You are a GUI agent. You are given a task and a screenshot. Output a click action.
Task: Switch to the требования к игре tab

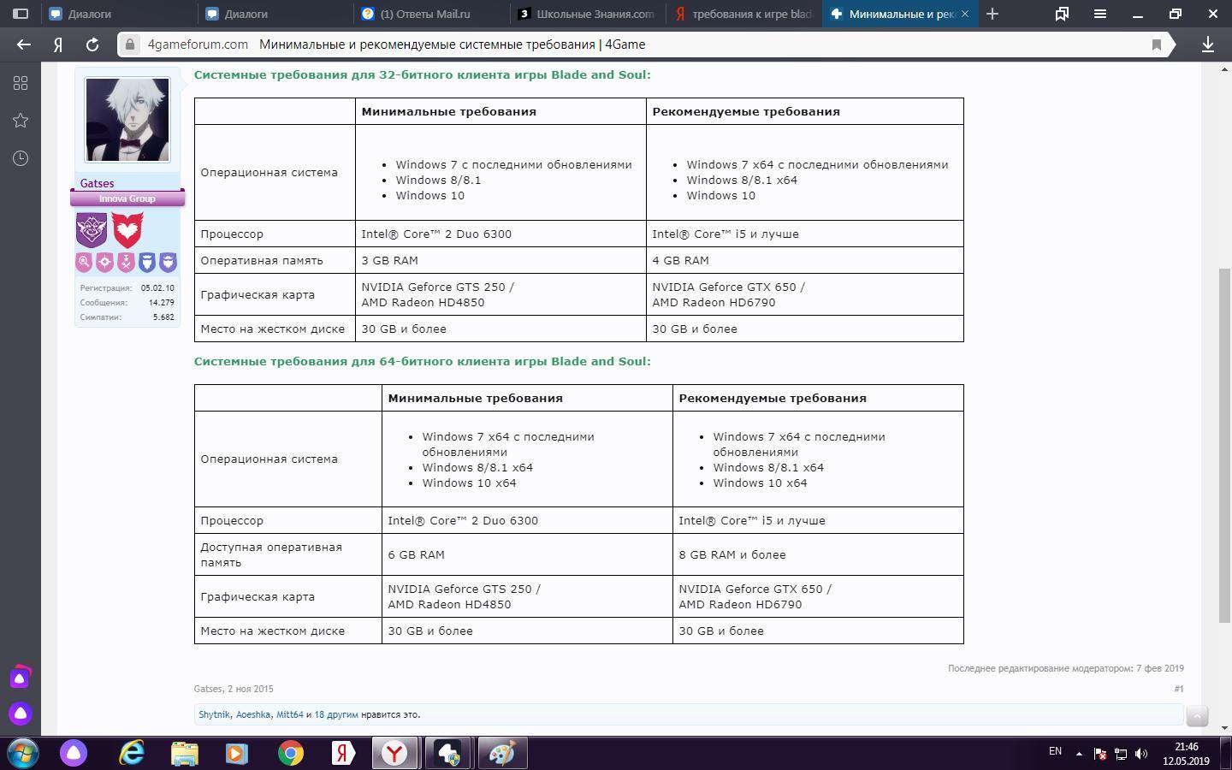pos(743,14)
